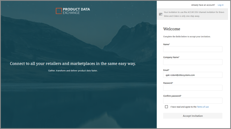Click the 'Connect to all your retailers' headline
This screenshot has height=129, width=231.
[73, 64]
